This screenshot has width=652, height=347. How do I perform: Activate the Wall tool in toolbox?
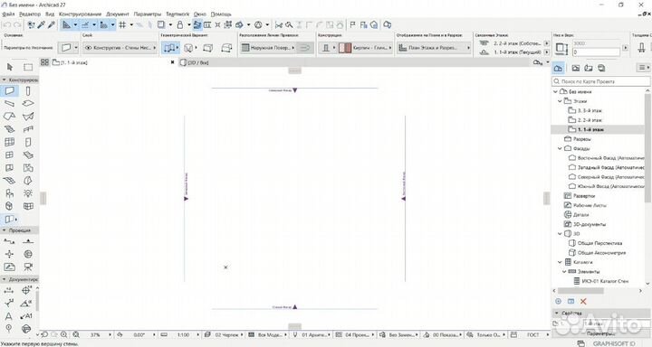click(x=10, y=91)
